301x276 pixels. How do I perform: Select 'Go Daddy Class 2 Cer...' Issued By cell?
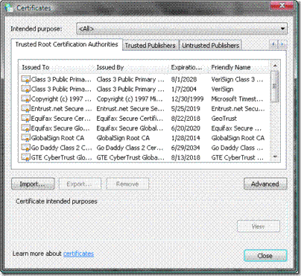(x=130, y=148)
